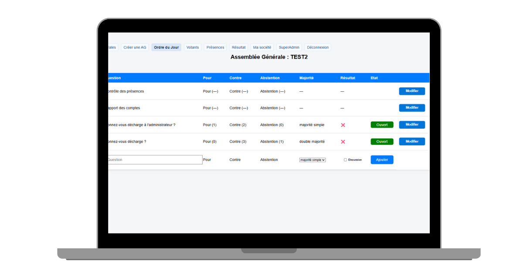Focus the new Question input field
Image resolution: width=523 pixels, height=274 pixels.
(155, 160)
